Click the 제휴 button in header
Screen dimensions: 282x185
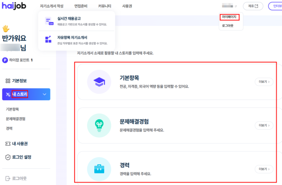[x=253, y=6]
